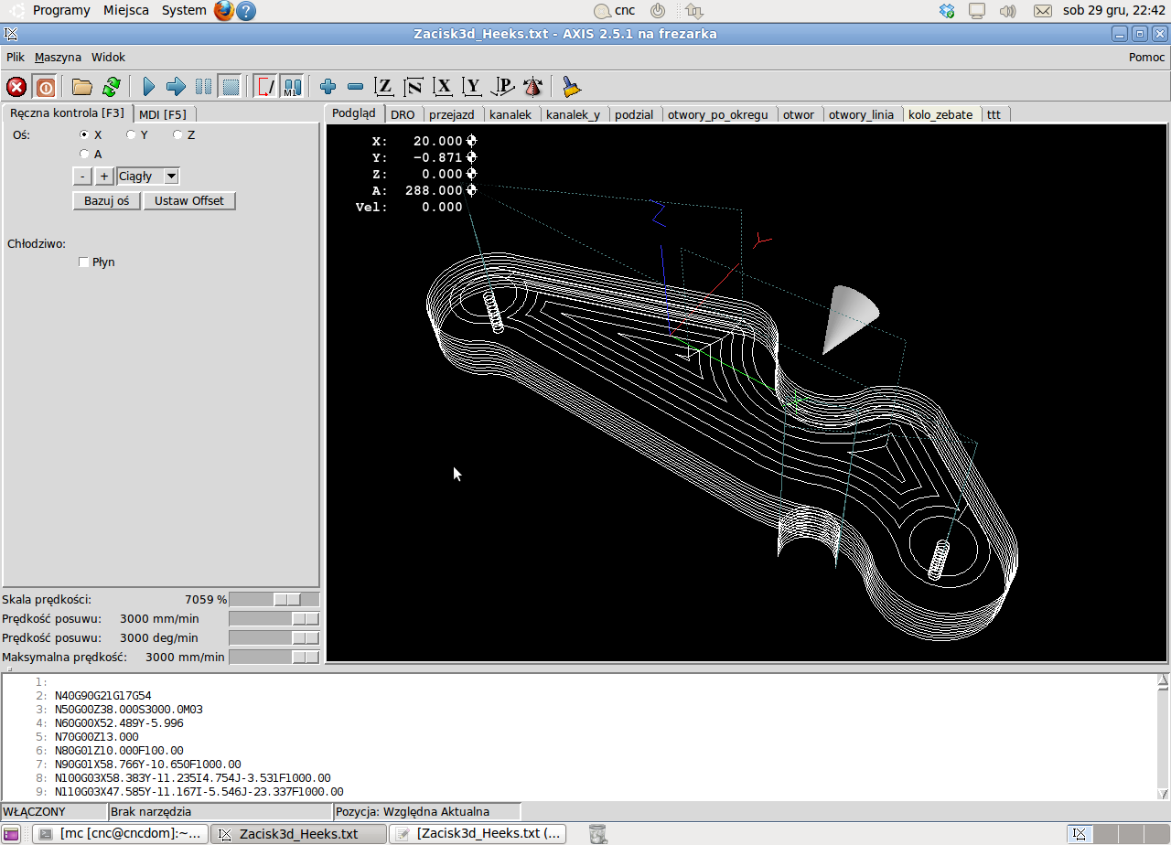Run the program with play icon
1171x845 pixels.
(x=149, y=87)
